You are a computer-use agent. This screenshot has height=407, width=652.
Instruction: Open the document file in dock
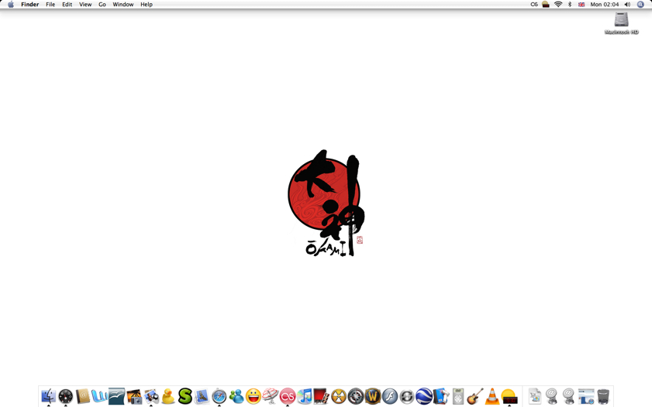535,396
